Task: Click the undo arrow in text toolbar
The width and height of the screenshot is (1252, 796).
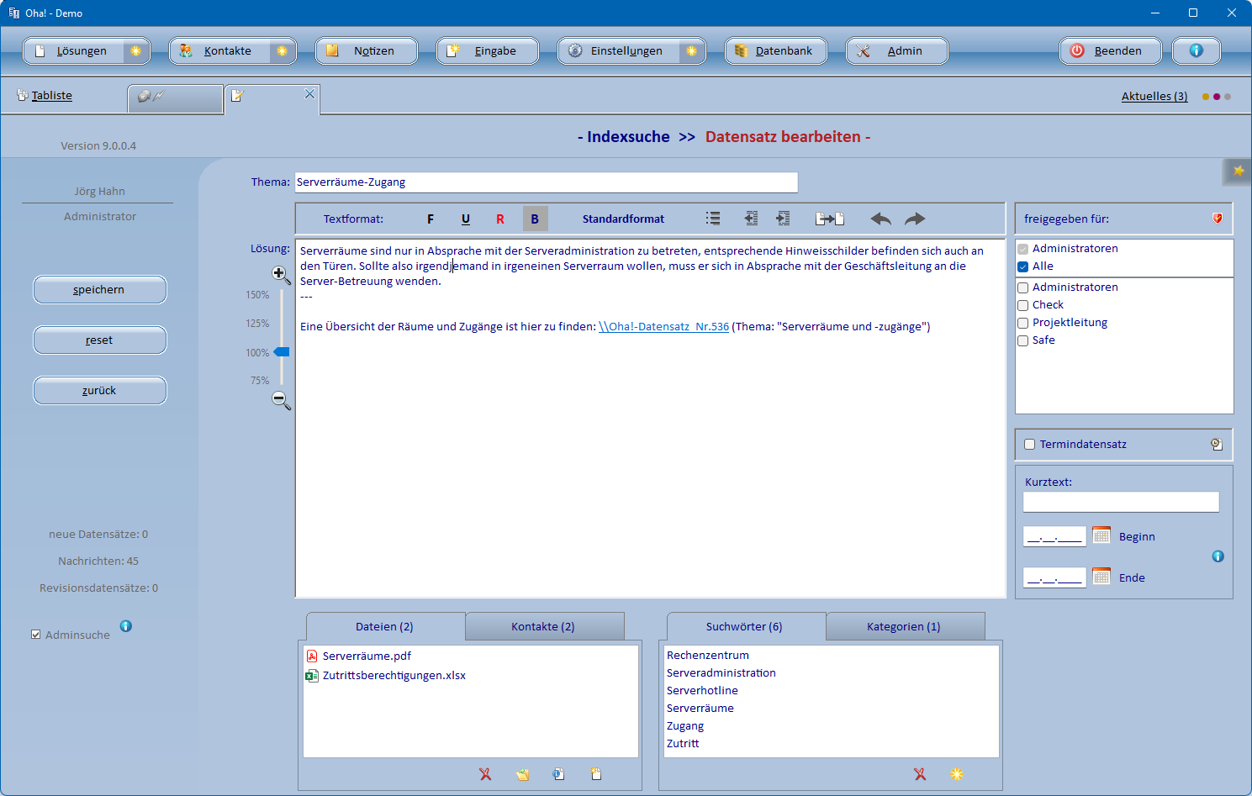Action: point(880,219)
